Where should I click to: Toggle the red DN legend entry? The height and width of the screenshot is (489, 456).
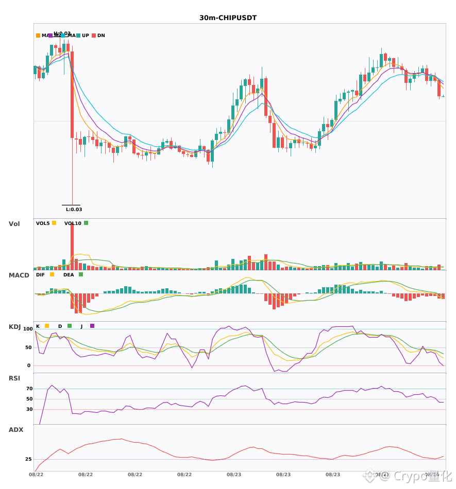point(98,36)
